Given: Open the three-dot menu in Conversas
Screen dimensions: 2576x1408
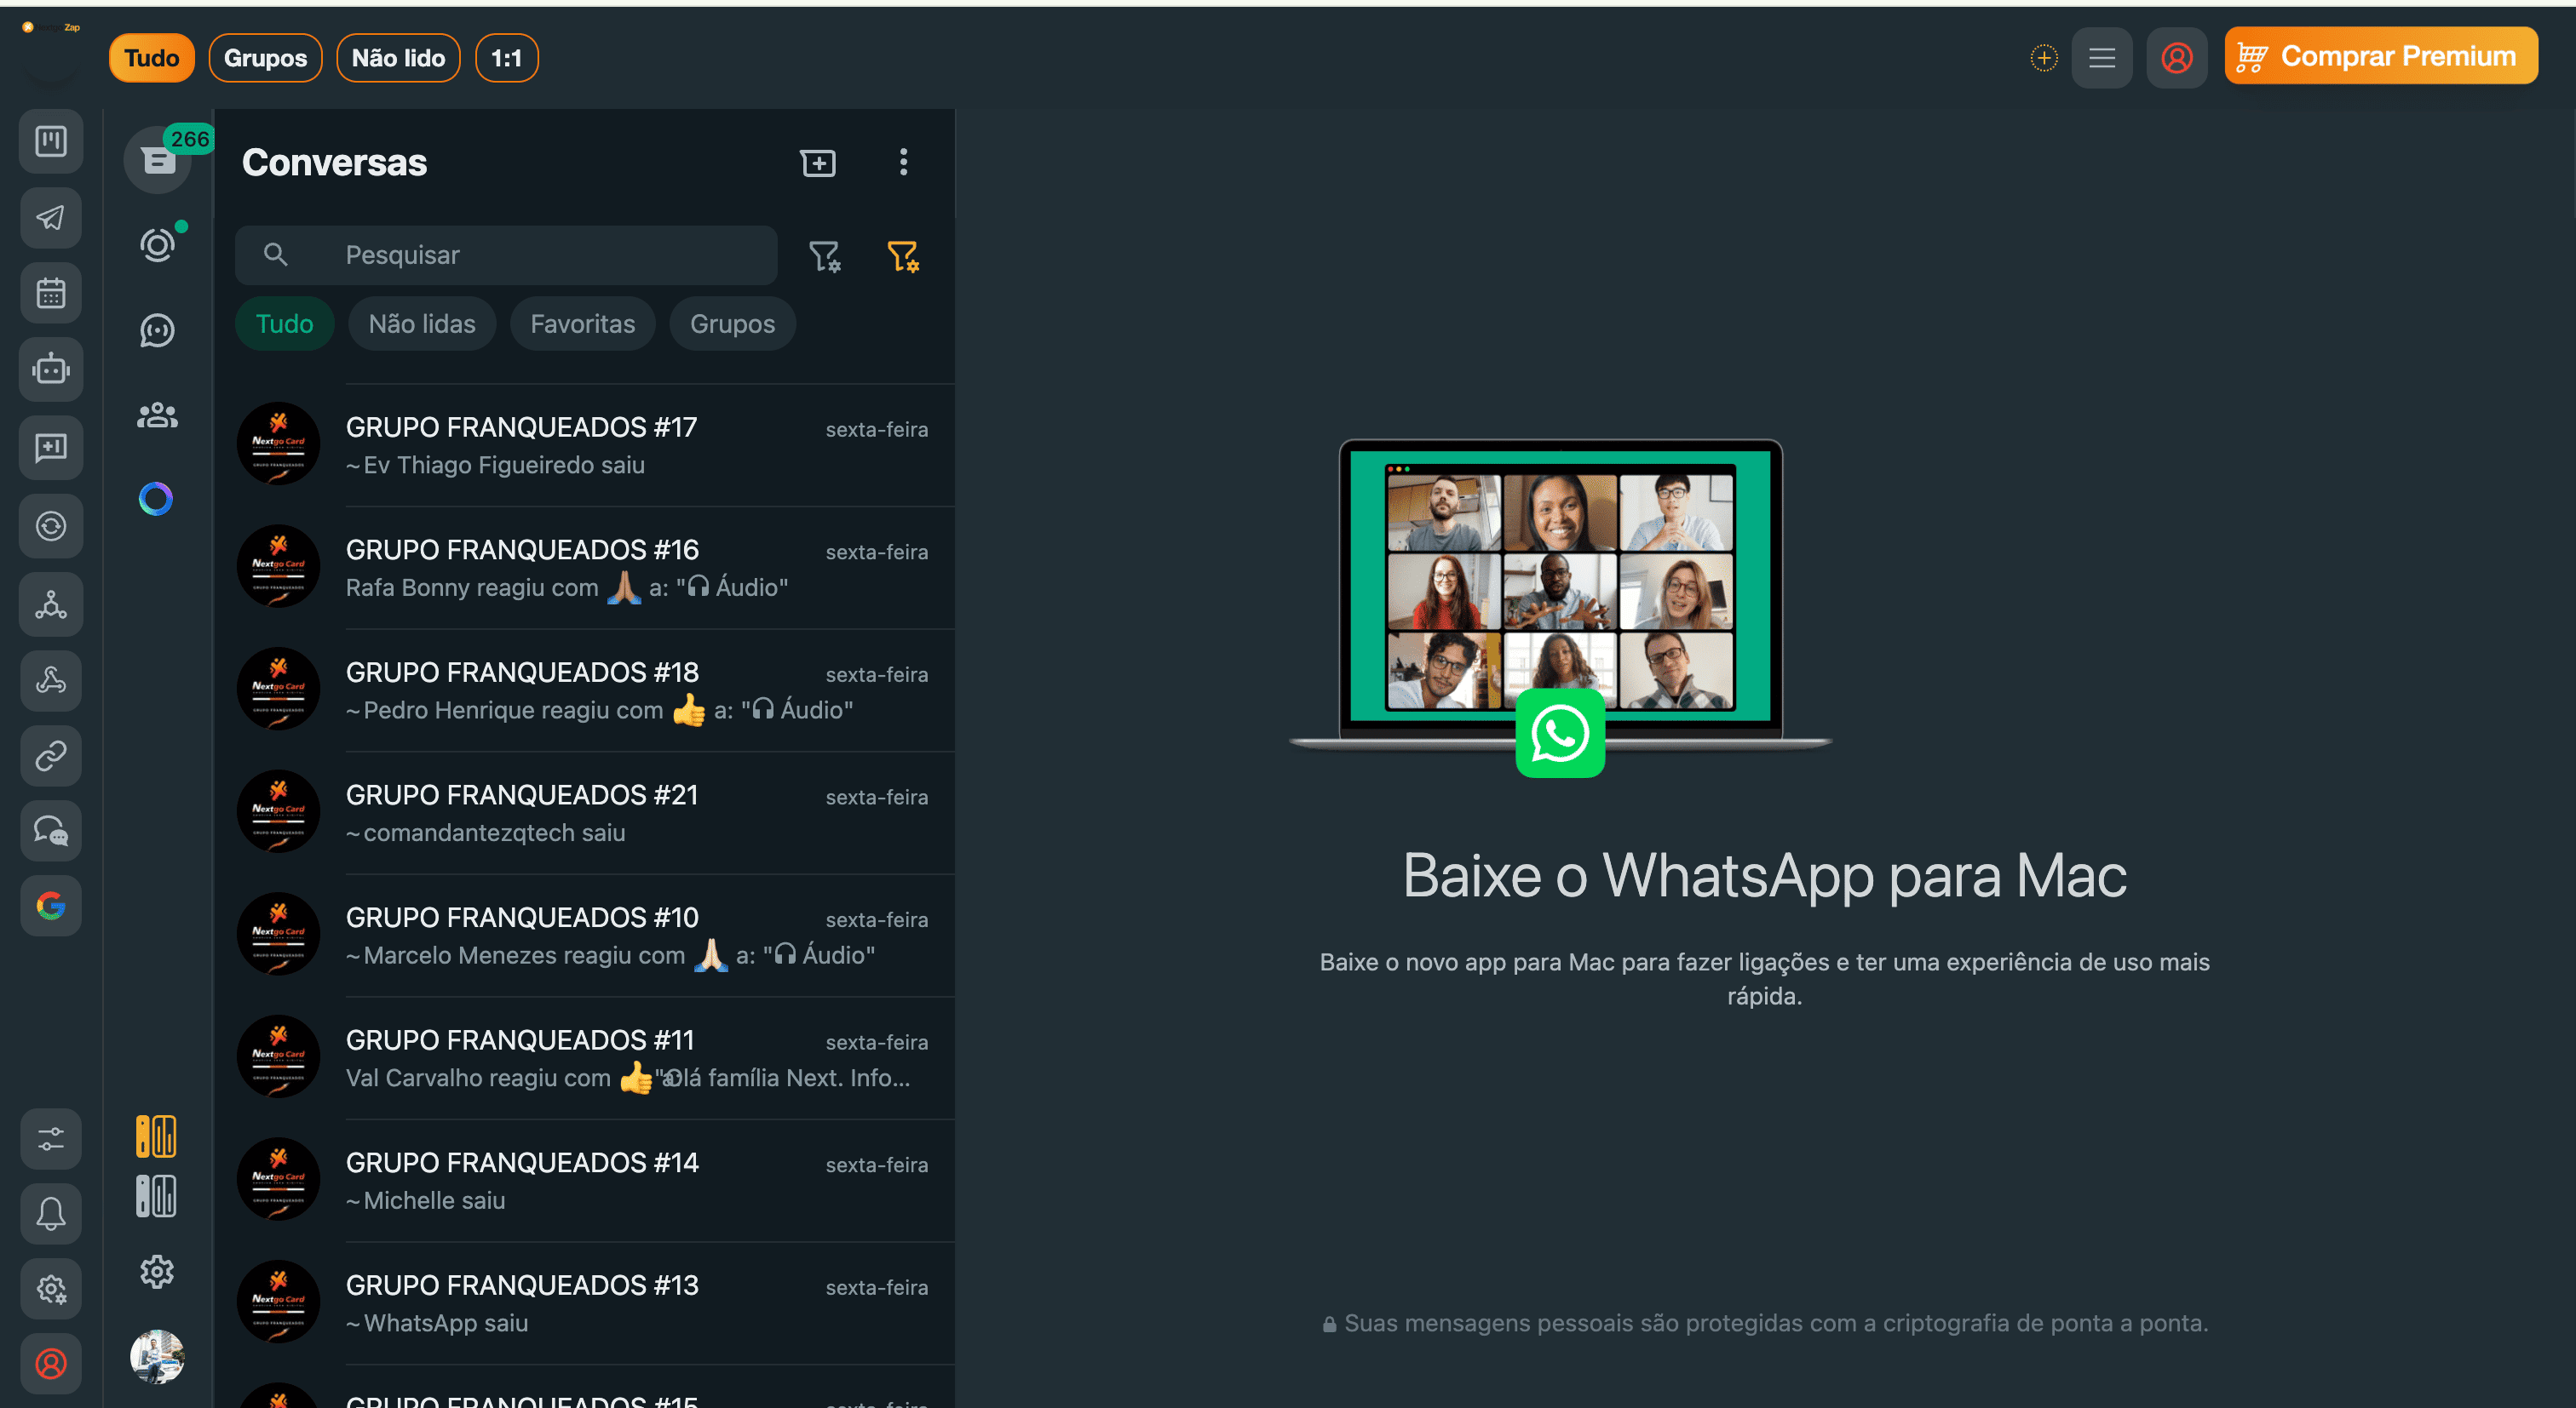Looking at the screenshot, I should tap(903, 162).
